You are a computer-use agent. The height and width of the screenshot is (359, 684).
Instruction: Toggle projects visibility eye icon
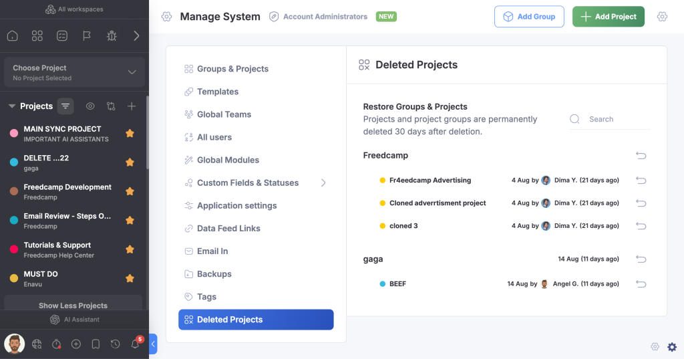point(90,106)
